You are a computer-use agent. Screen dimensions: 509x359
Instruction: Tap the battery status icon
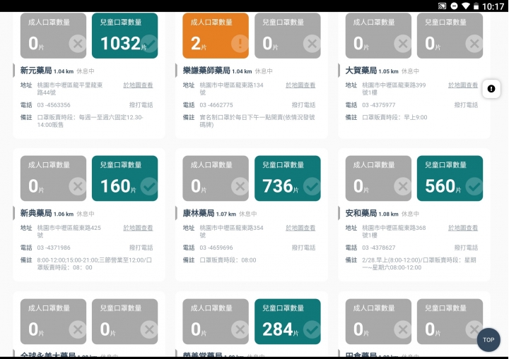tap(476, 6)
